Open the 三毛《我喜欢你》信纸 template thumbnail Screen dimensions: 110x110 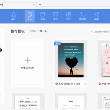pos(71,60)
